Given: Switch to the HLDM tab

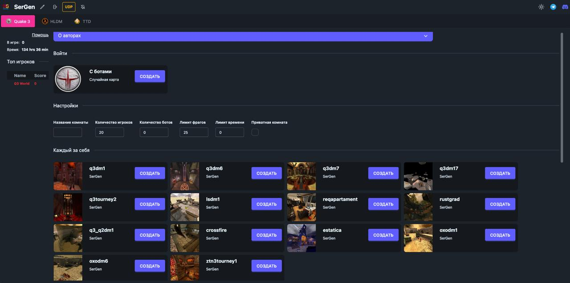Looking at the screenshot, I should click(52, 21).
